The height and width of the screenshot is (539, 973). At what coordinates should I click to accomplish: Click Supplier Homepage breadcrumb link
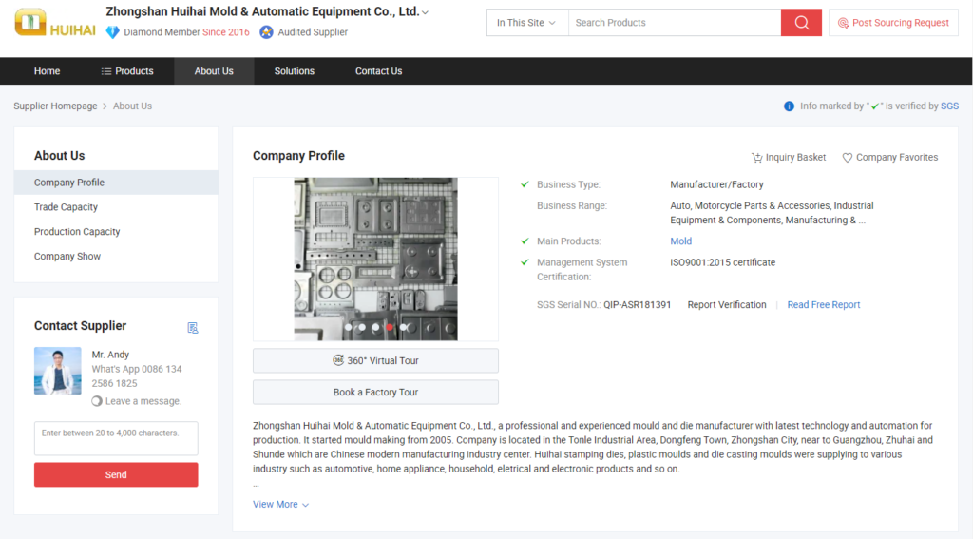[55, 106]
